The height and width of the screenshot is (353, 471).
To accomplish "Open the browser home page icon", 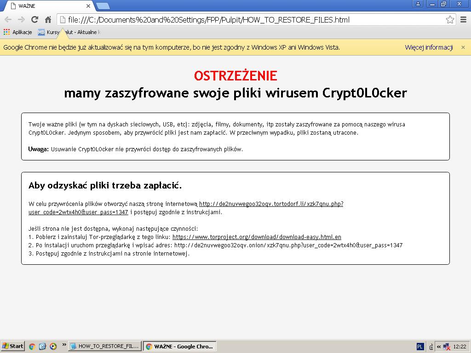I will [x=48, y=20].
